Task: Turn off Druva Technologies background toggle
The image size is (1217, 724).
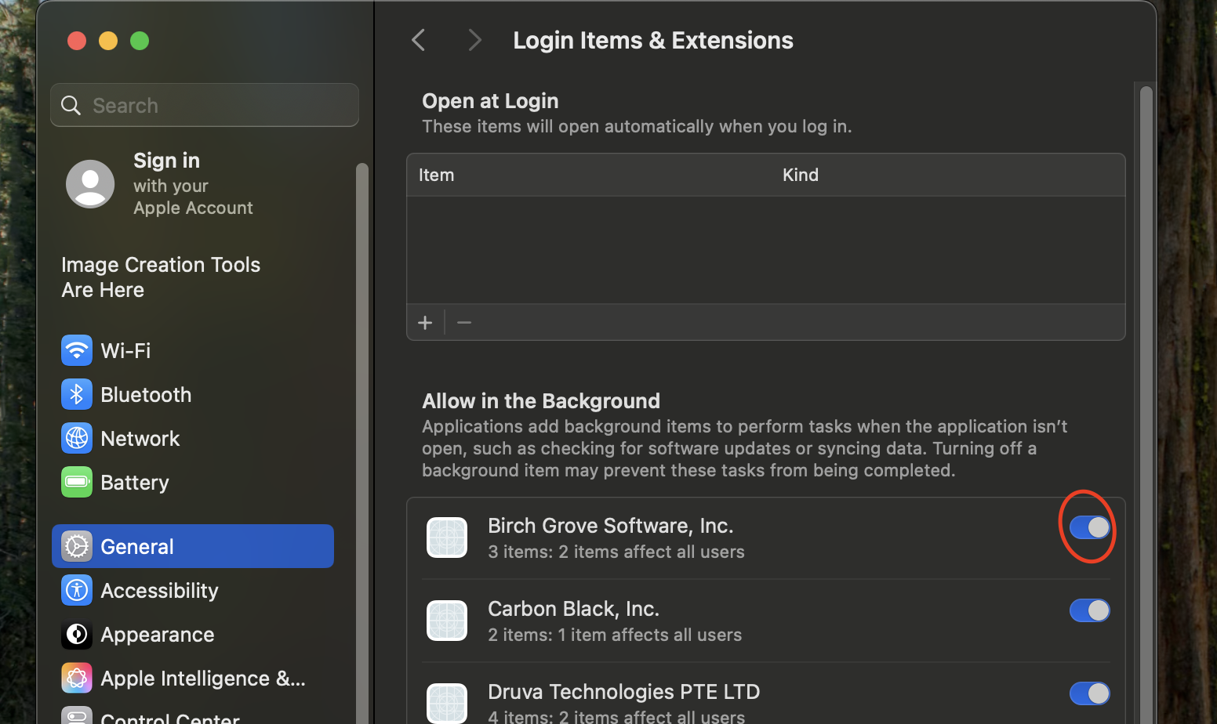Action: click(x=1089, y=693)
